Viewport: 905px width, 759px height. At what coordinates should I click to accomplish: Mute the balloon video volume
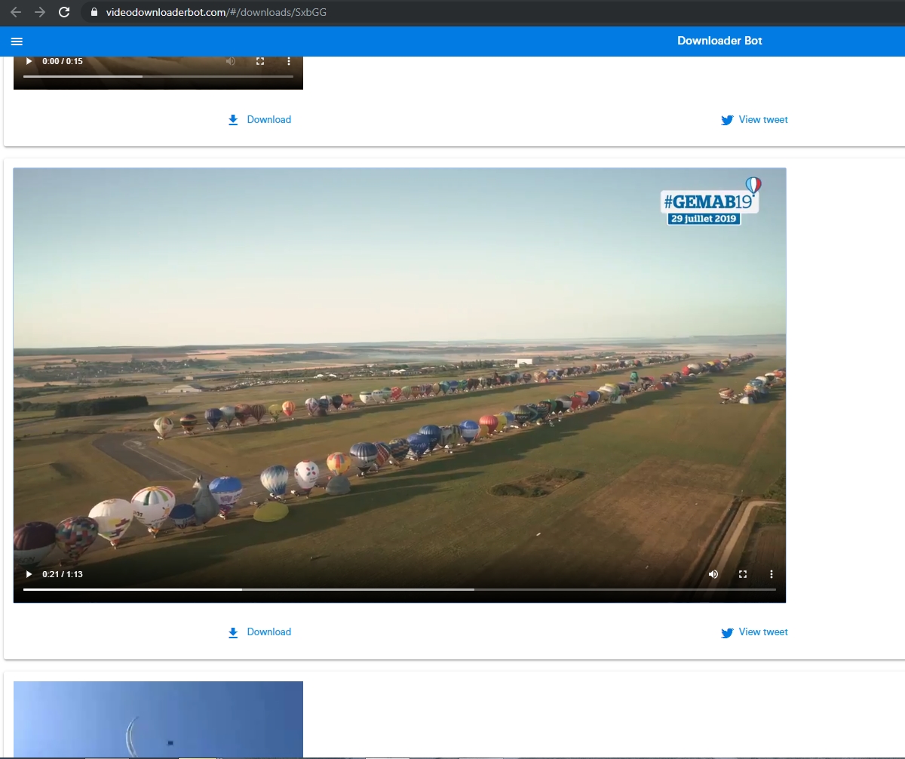(713, 574)
